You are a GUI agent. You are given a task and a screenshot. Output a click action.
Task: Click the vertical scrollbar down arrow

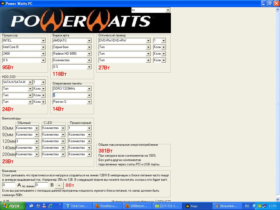tap(278, 199)
